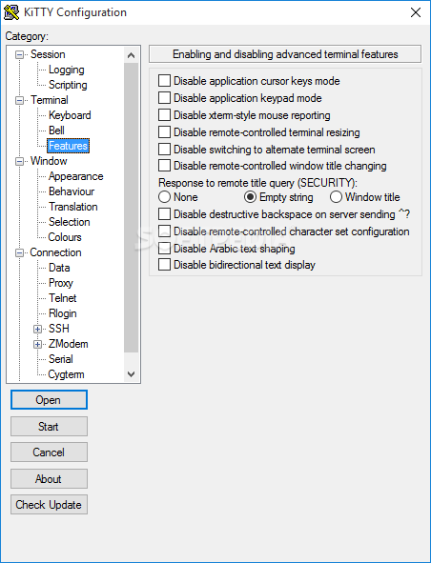Open the Session category
This screenshot has width=431, height=563.
pyautogui.click(x=48, y=54)
